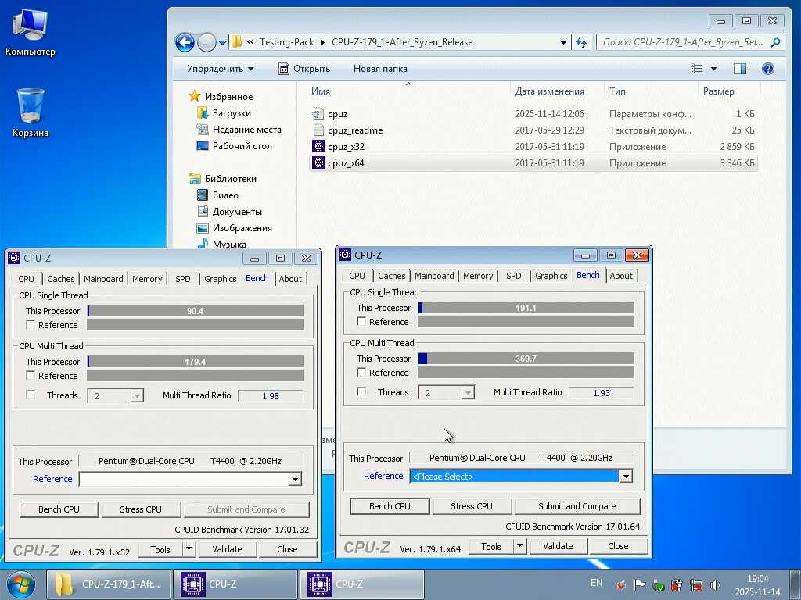
Task: Sort files by Дата изменения column header
Action: 550,91
